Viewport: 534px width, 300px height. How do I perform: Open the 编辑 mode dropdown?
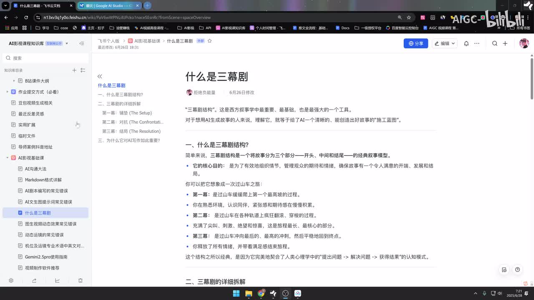point(445,43)
